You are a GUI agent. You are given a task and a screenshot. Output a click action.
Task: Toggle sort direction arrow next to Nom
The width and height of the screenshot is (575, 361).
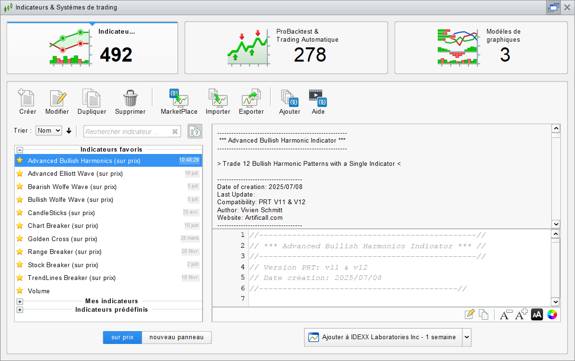tap(69, 131)
